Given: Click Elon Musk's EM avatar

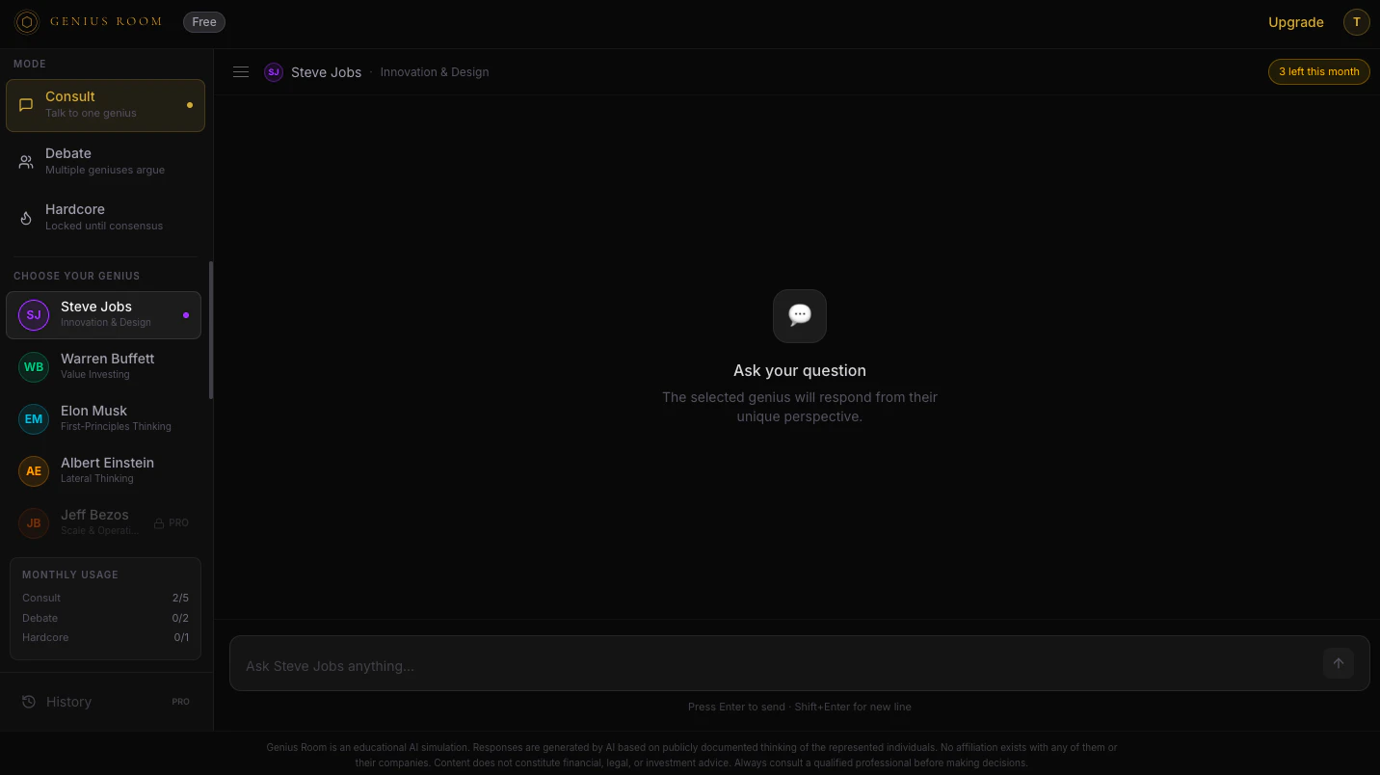Looking at the screenshot, I should point(34,419).
